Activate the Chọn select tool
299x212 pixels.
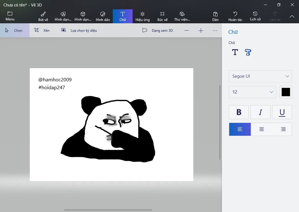[x=15, y=30]
